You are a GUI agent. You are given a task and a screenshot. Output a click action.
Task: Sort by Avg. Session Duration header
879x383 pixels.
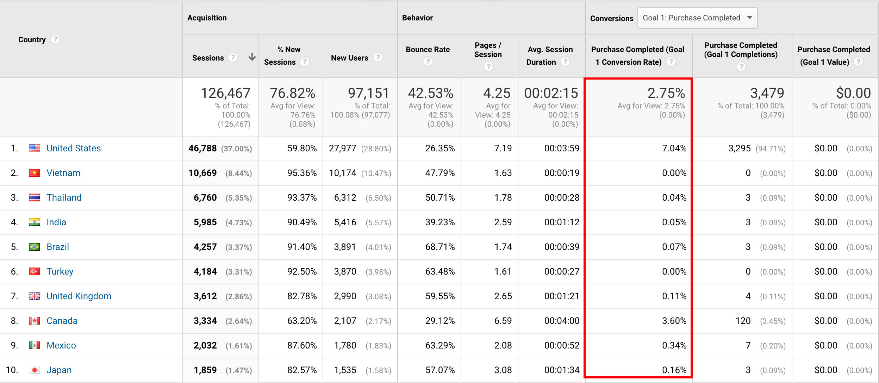(x=550, y=56)
